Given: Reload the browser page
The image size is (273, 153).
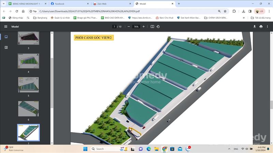Looking at the screenshot, I should [x=17, y=11].
